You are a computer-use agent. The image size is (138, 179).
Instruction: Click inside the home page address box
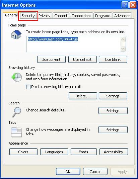tap(76, 44)
